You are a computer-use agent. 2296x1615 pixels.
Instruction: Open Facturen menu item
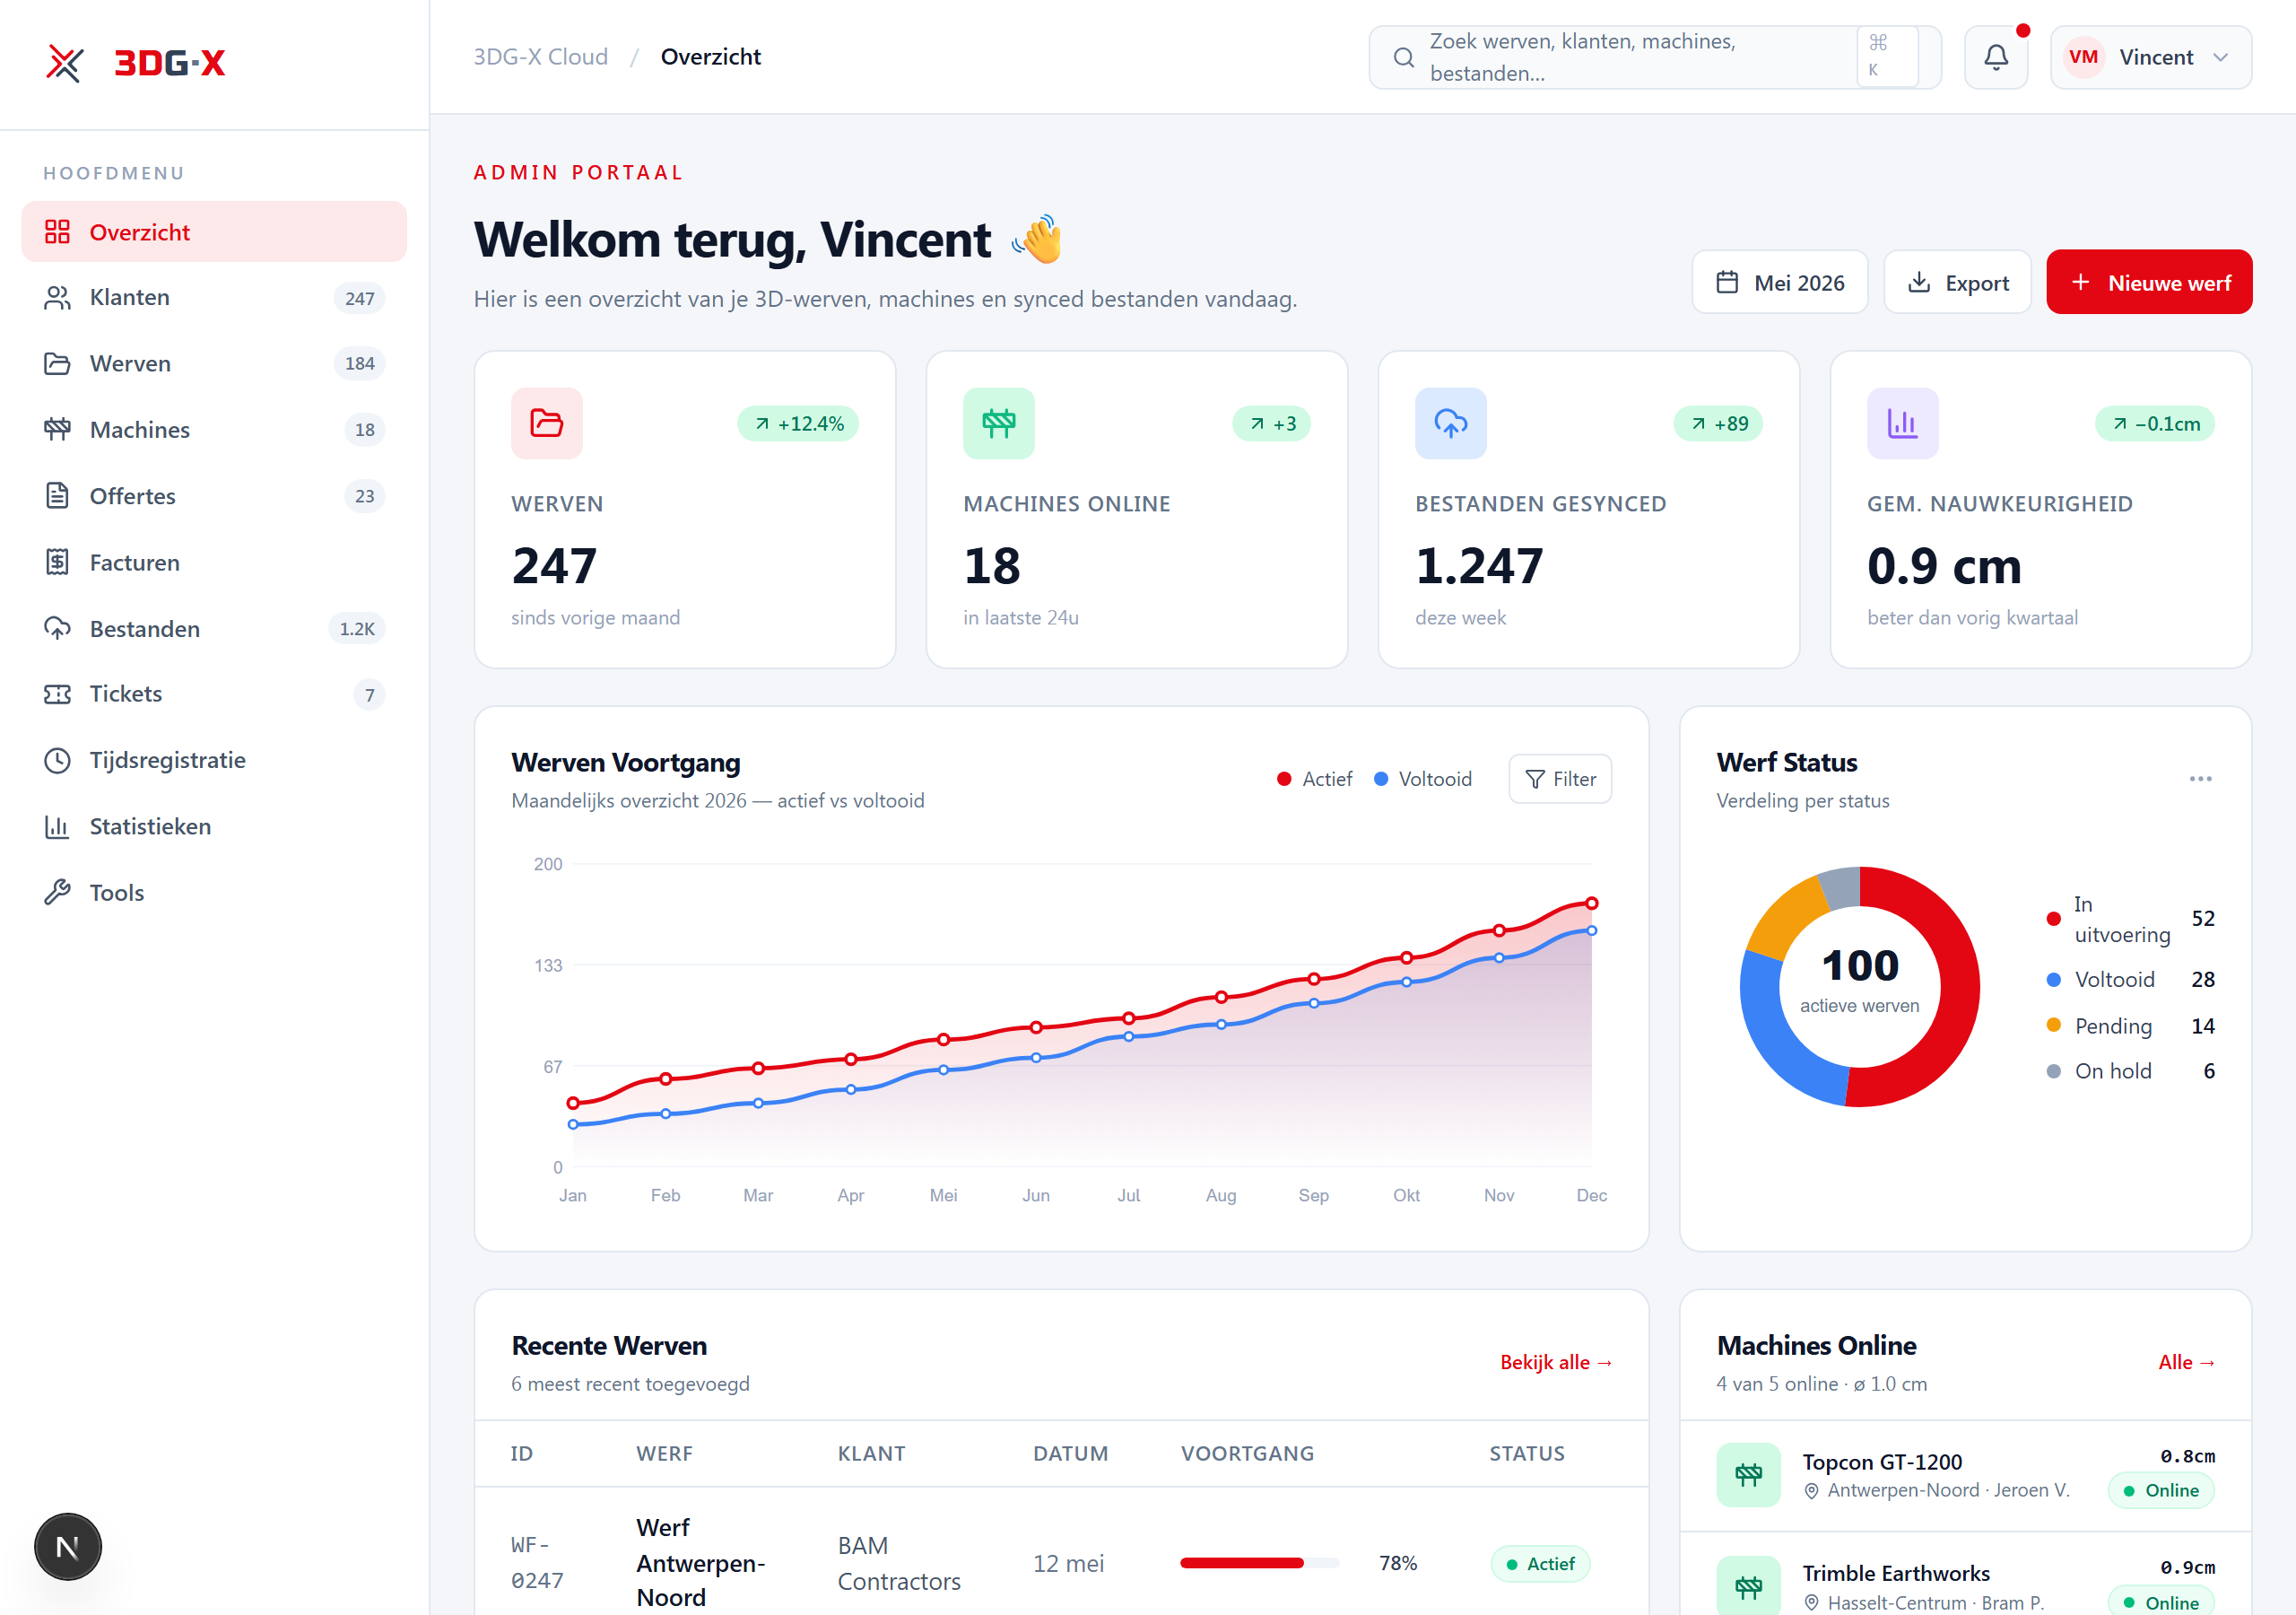(214, 563)
